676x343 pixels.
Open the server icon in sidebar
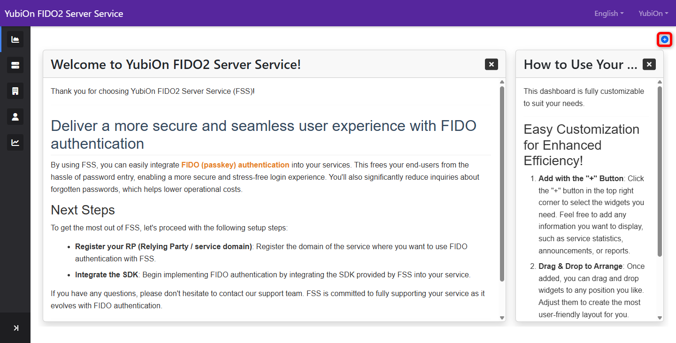click(15, 65)
